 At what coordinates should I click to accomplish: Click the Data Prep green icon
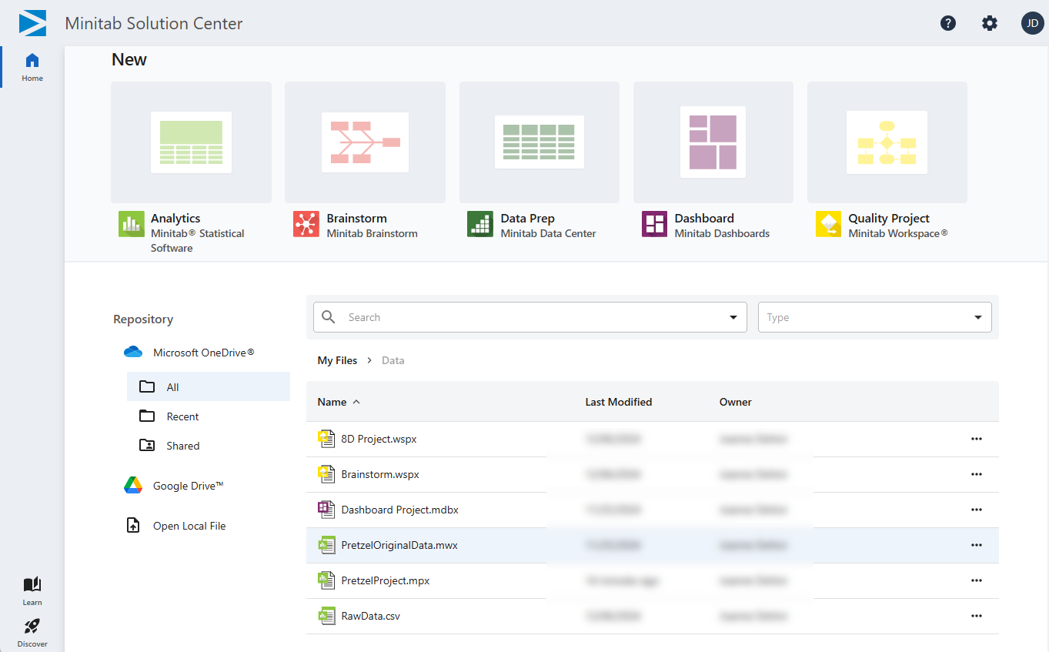(480, 224)
